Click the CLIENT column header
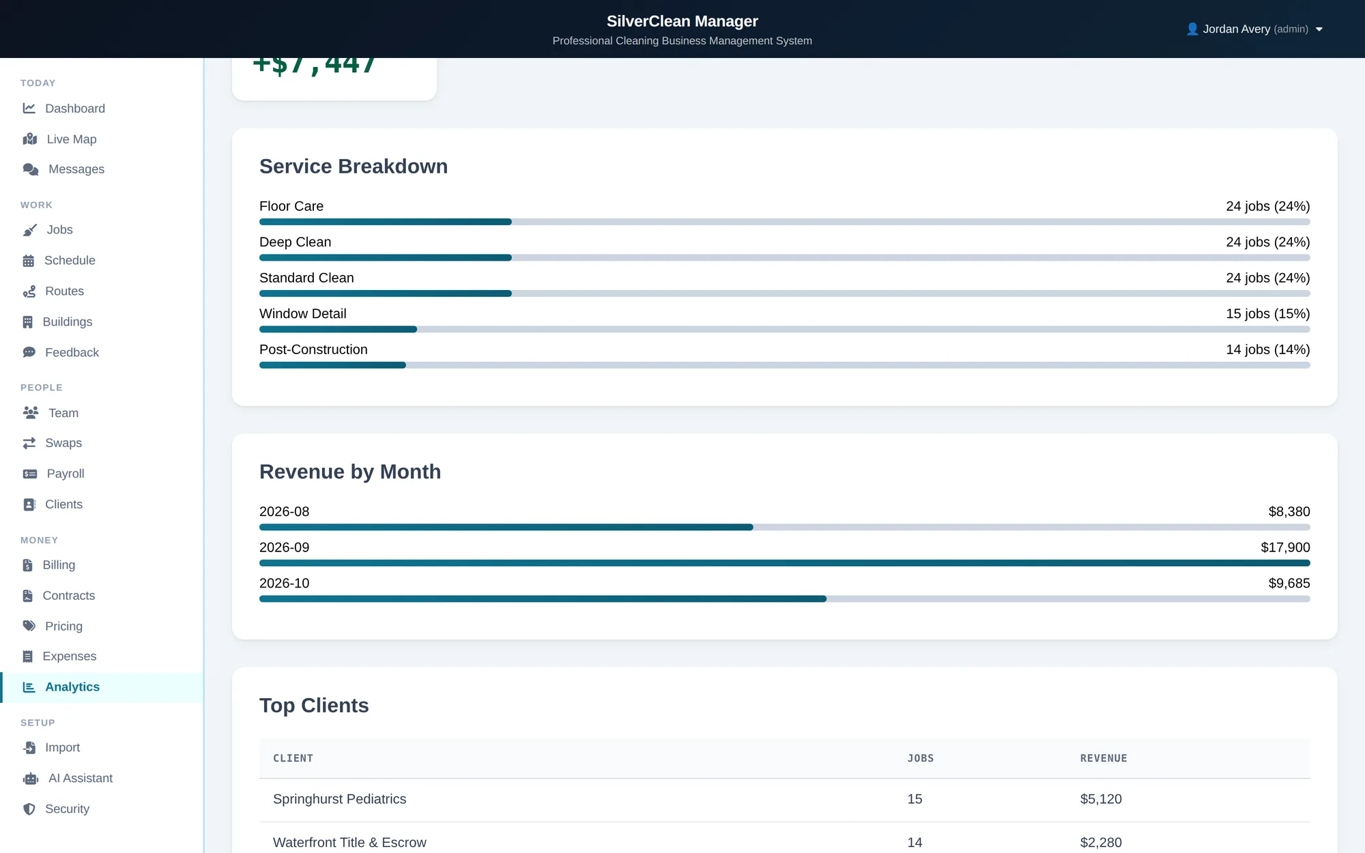This screenshot has width=1365, height=853. coord(293,758)
